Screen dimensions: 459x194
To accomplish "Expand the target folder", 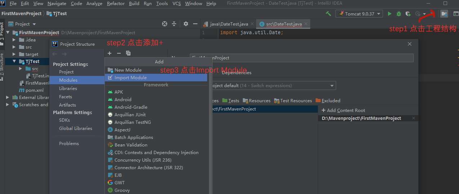I will click(14, 54).
